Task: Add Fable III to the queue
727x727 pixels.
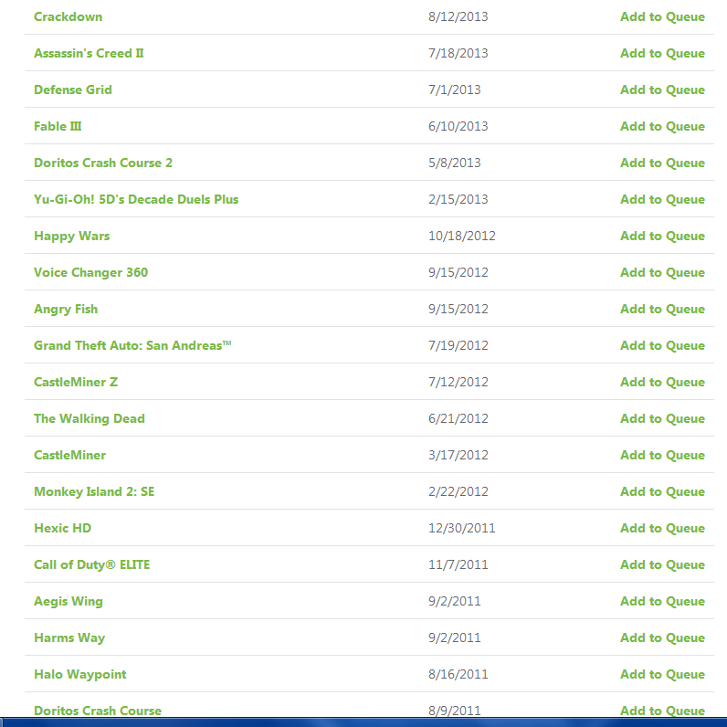Action: pyautogui.click(x=662, y=126)
